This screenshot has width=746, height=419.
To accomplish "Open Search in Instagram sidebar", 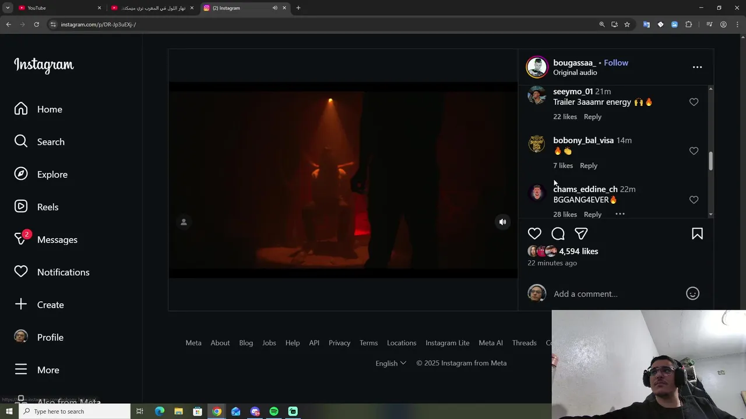I will [40, 142].
